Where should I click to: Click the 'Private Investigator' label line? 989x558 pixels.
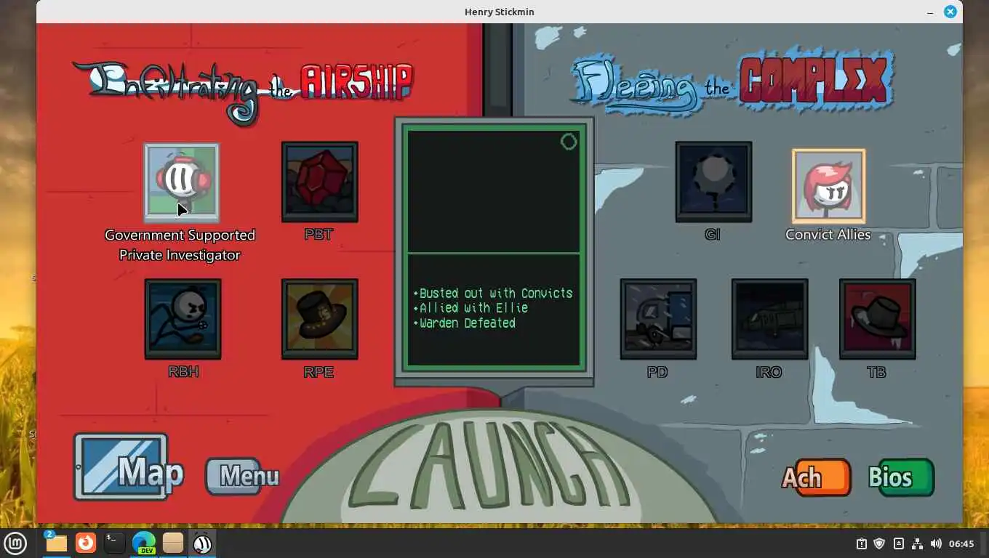(x=180, y=255)
